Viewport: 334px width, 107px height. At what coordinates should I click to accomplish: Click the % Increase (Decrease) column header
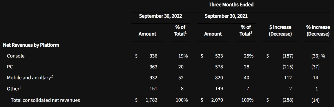(318, 31)
